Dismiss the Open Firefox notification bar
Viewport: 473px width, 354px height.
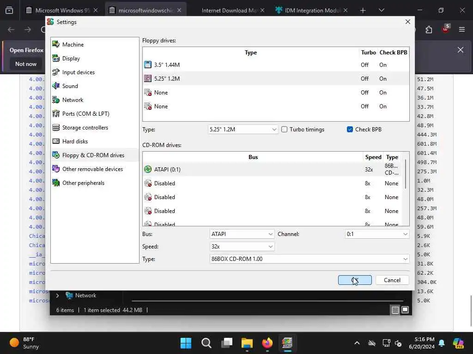click(x=461, y=50)
